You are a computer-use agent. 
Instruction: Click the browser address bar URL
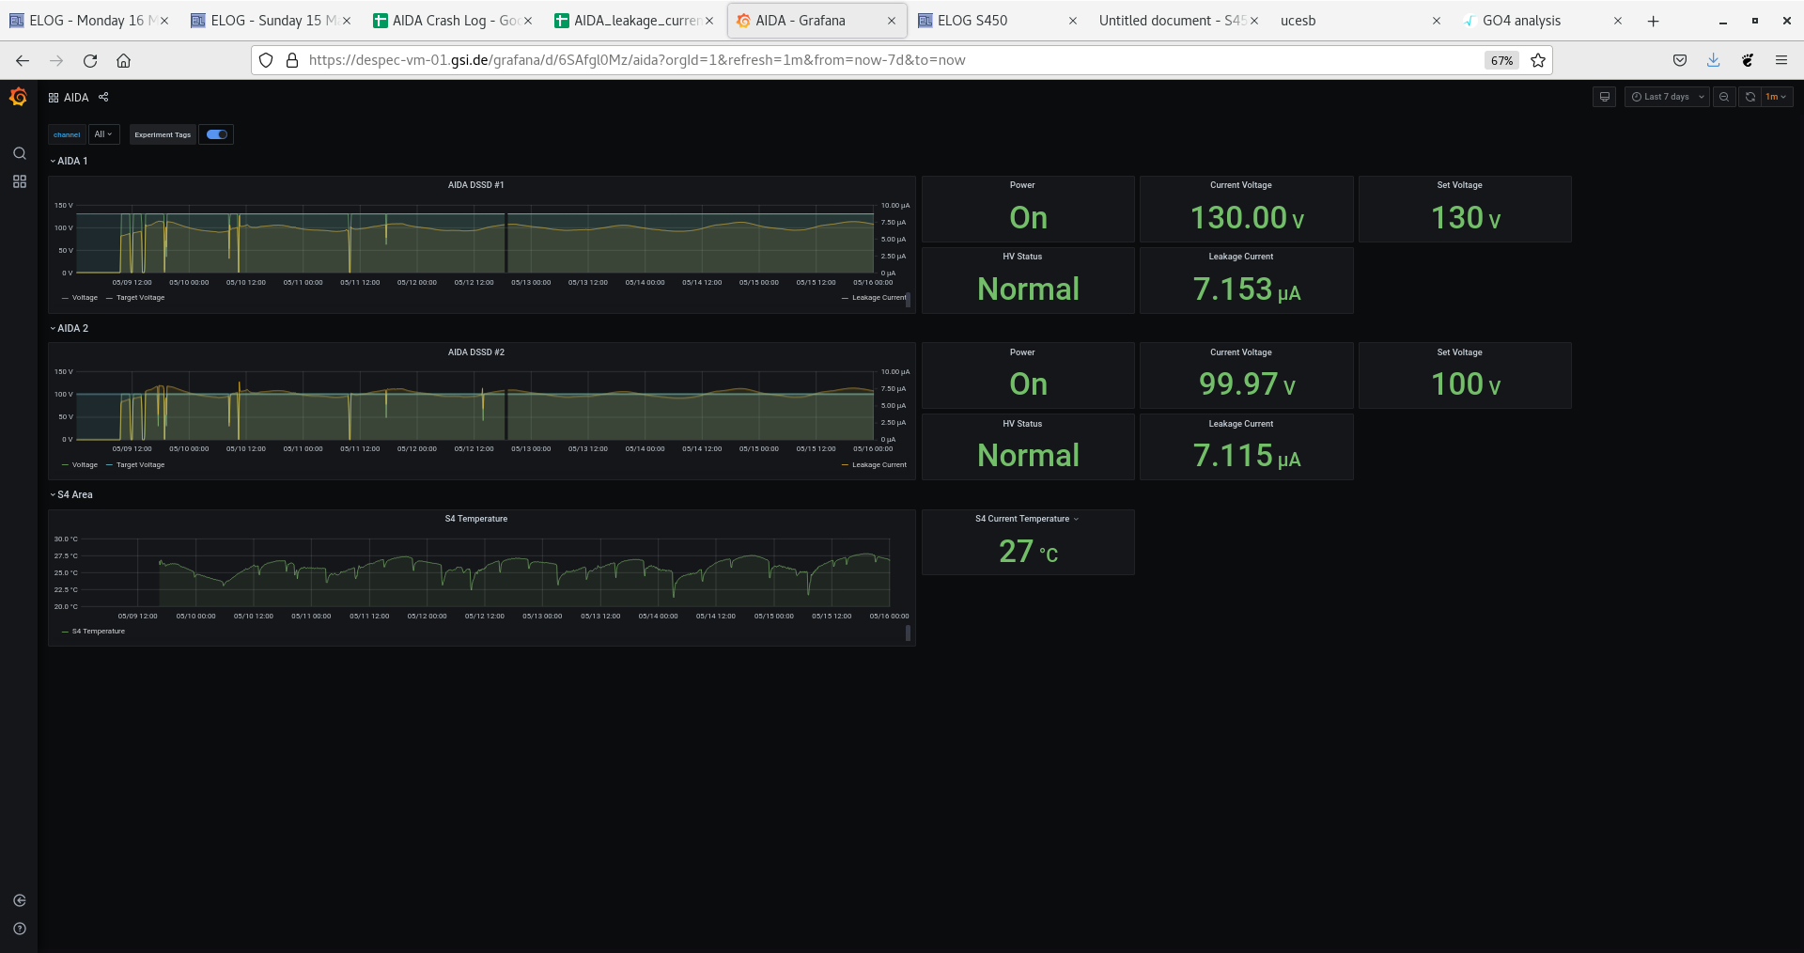click(636, 60)
